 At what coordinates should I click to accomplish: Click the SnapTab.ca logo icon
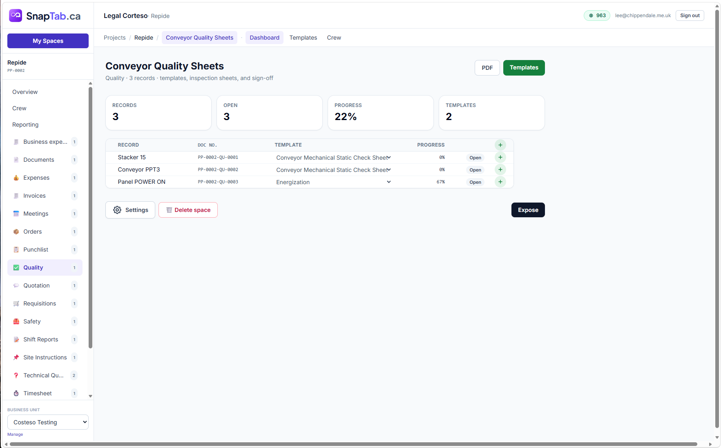(16, 16)
